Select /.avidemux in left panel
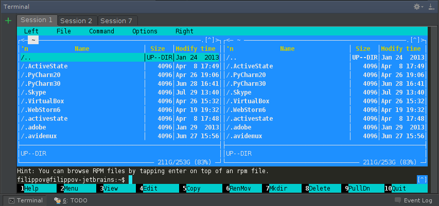439x206 pixels. [x=119, y=136]
